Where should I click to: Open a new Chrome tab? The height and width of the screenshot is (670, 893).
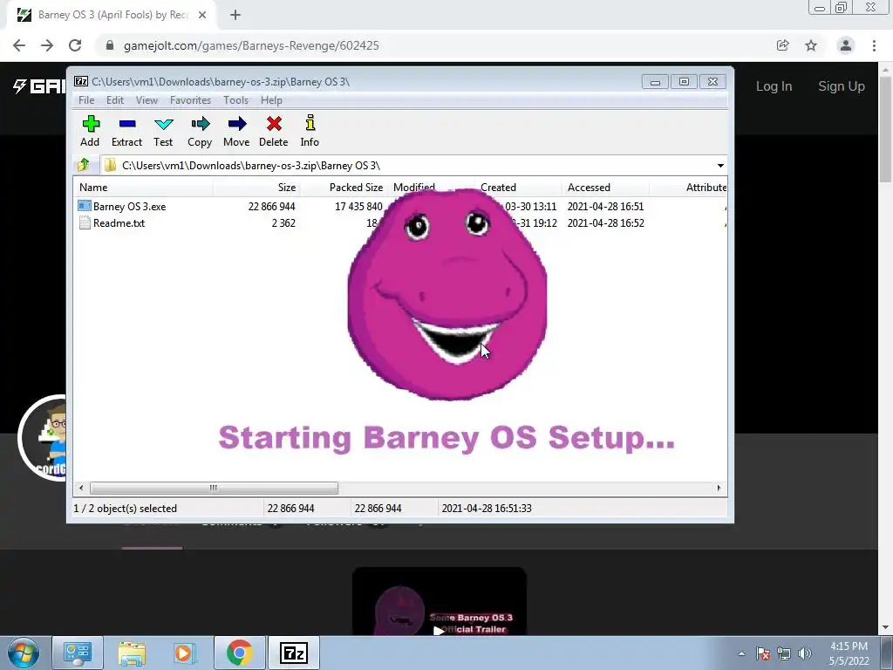coord(235,16)
